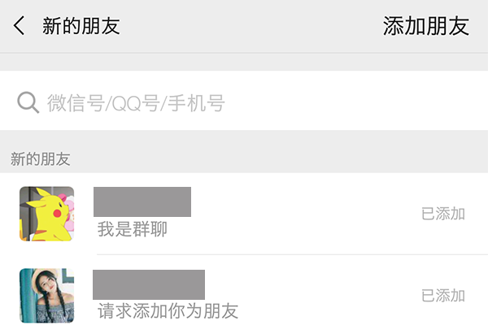This screenshot has height=325, width=488.
Task: Click the gray hidden name above 我是群聊
Action: click(x=142, y=201)
